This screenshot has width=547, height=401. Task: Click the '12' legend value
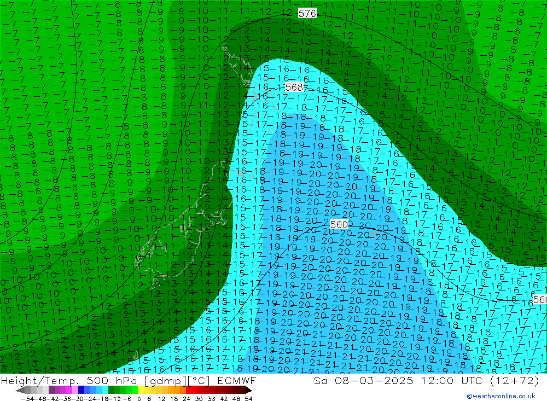coord(161,399)
